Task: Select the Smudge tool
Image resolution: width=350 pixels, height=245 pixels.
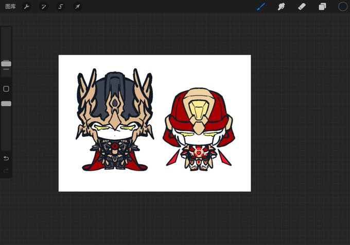Action: (x=281, y=7)
